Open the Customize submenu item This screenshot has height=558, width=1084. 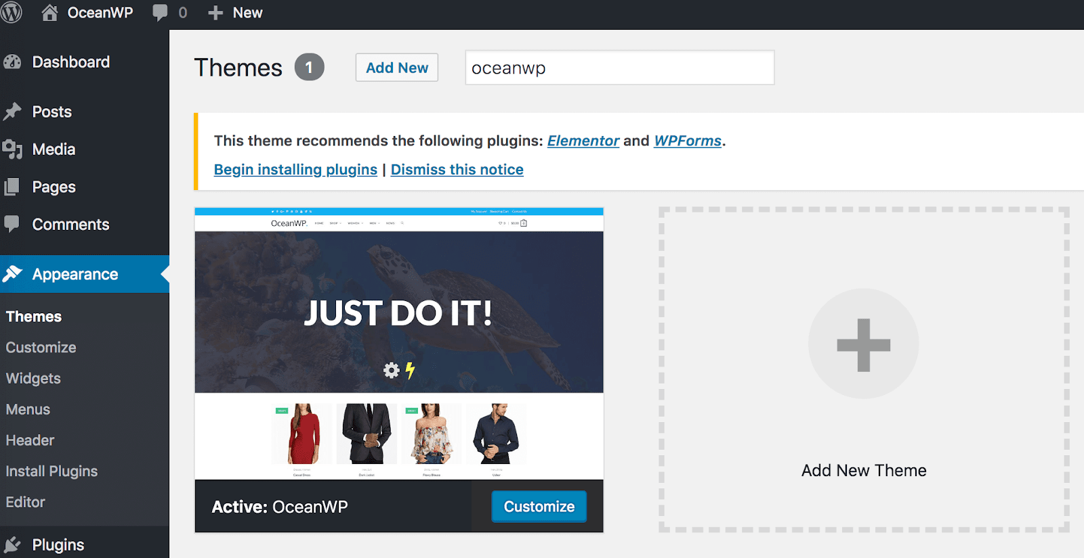tap(41, 348)
